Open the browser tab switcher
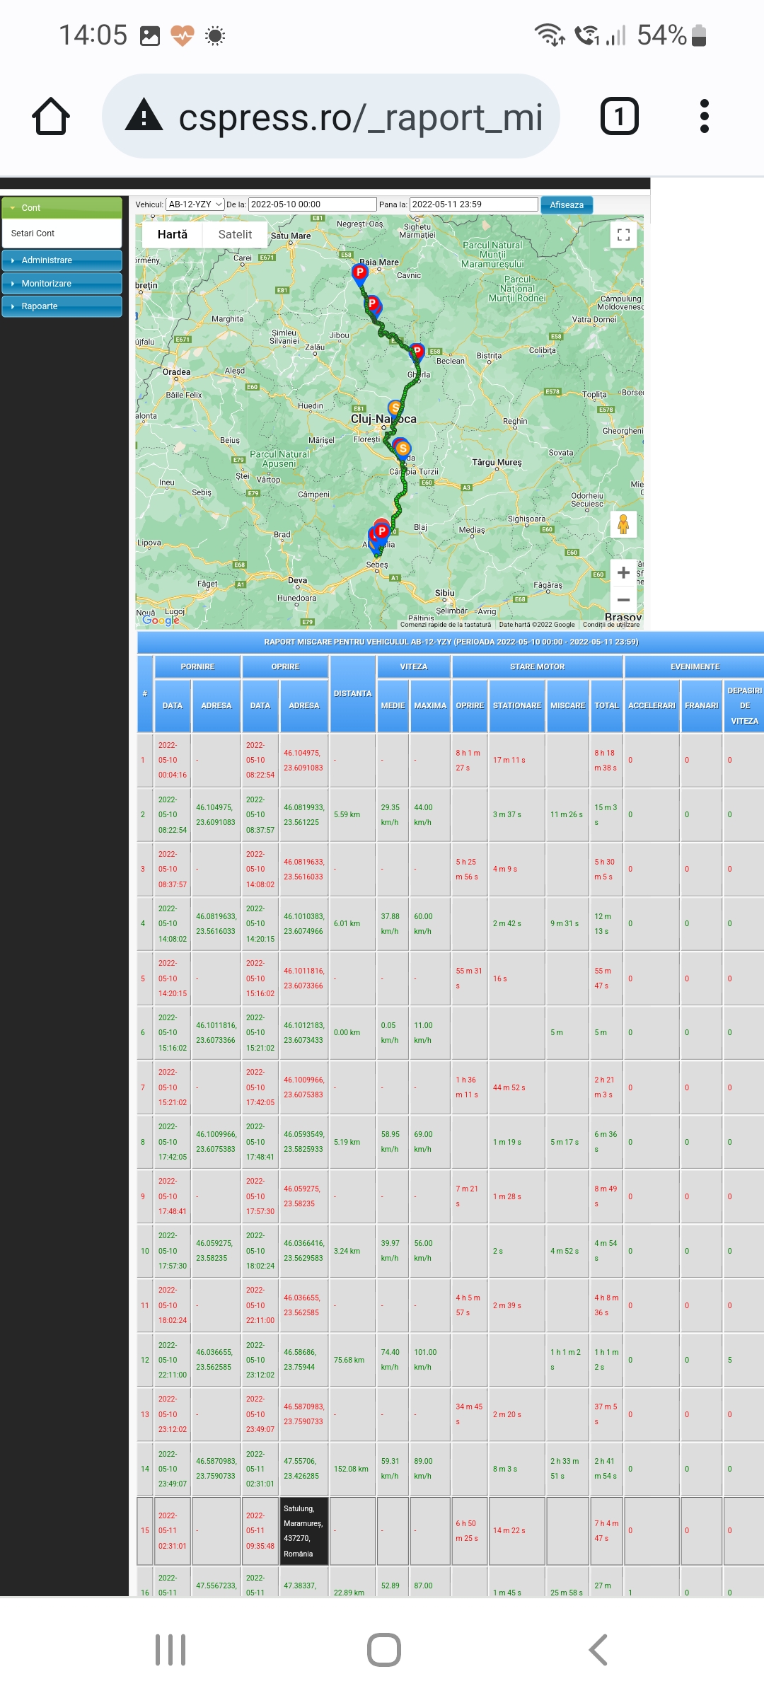Image resolution: width=764 pixels, height=1698 pixels. point(619,117)
